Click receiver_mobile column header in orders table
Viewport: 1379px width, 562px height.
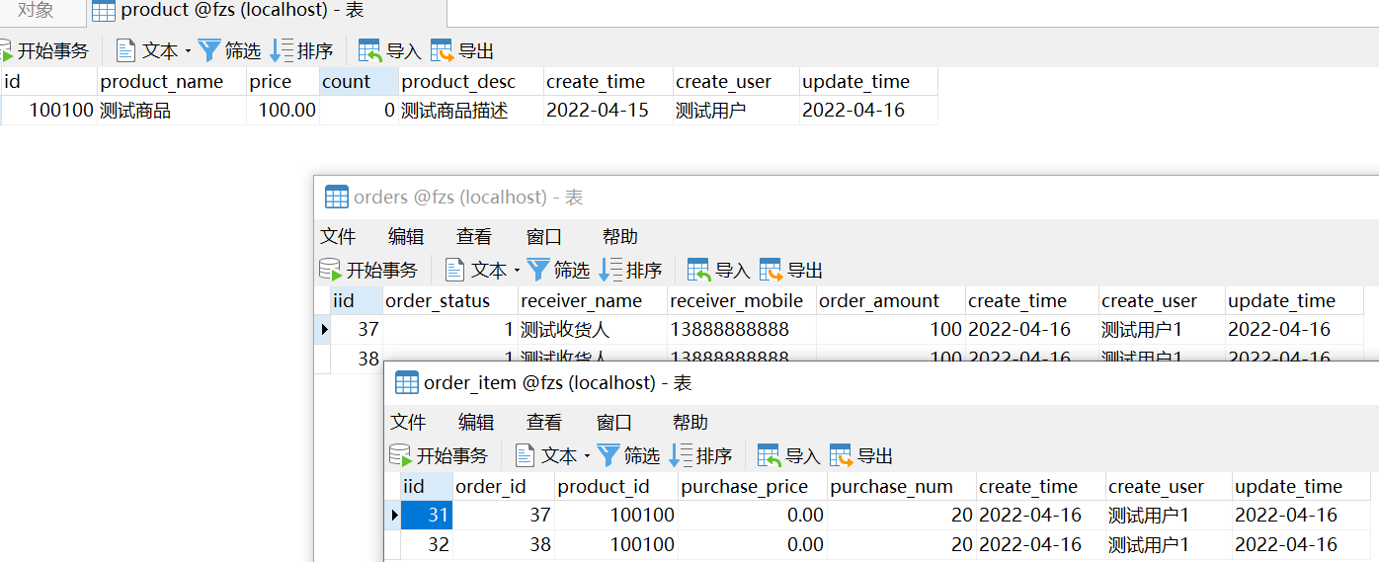[742, 301]
